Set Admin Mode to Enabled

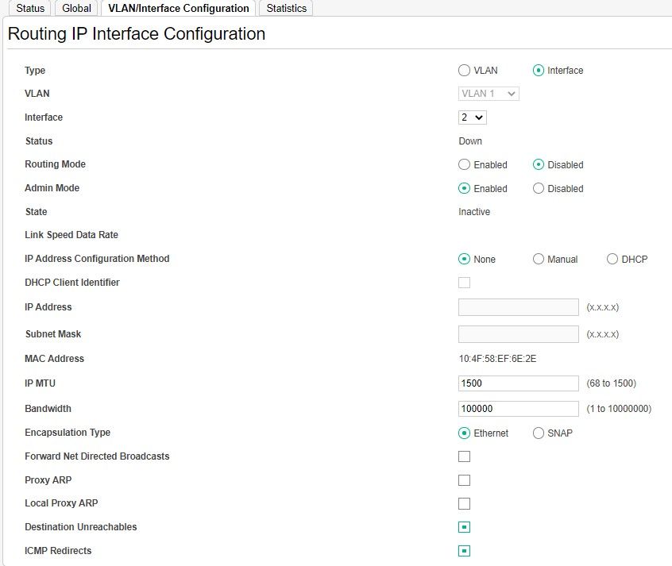click(x=464, y=188)
